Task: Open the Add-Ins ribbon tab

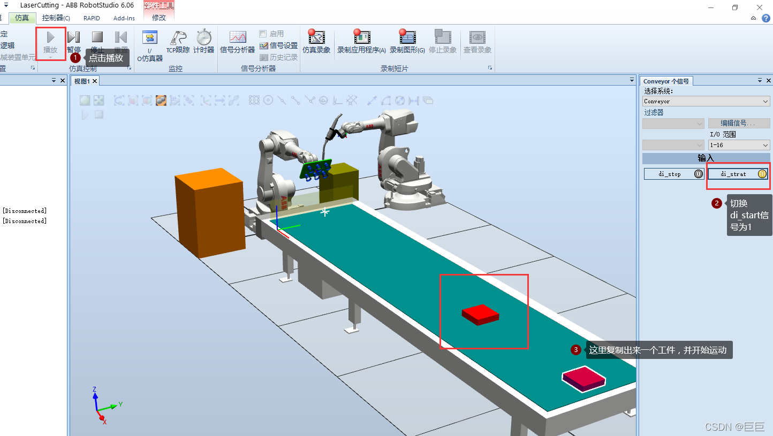Action: pyautogui.click(x=124, y=18)
